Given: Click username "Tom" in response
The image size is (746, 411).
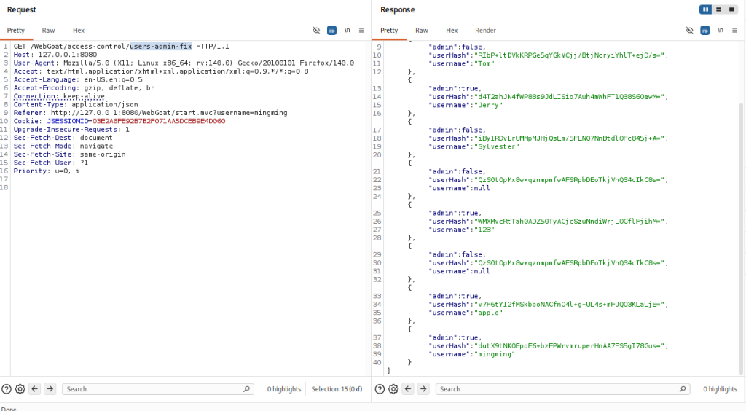Looking at the screenshot, I should pos(484,63).
